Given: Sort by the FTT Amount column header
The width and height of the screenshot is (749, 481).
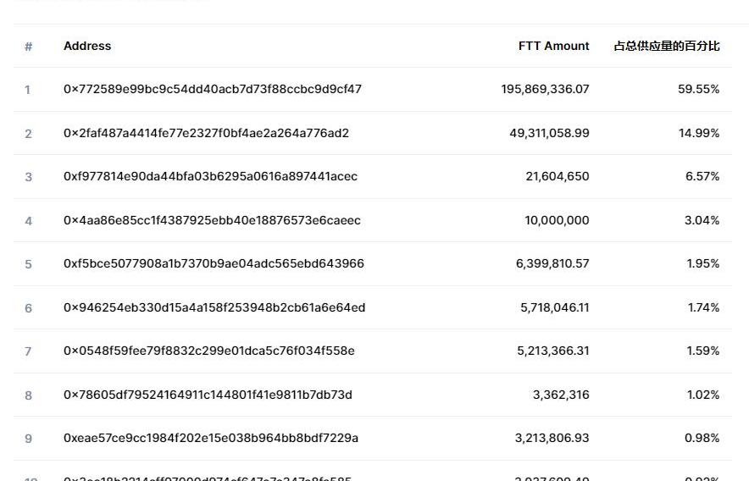Looking at the screenshot, I should [x=553, y=46].
